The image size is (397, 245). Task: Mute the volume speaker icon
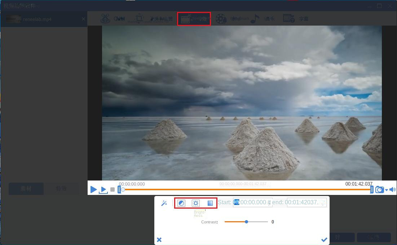click(392, 190)
